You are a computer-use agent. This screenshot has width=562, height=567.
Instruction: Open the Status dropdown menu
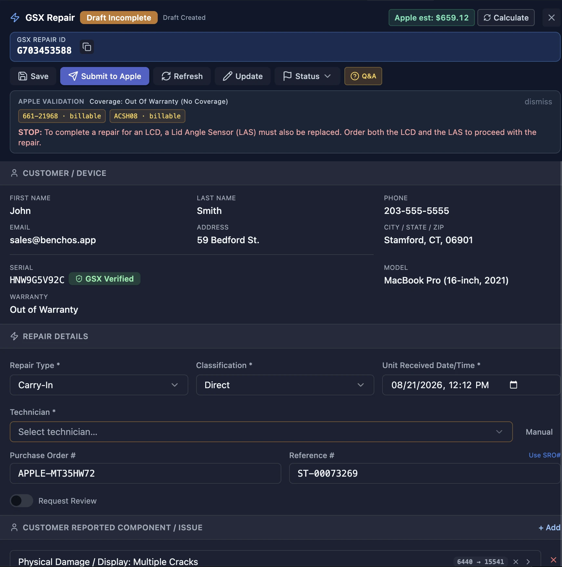click(307, 76)
